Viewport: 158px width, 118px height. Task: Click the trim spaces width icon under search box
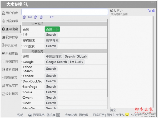tap(30, 17)
